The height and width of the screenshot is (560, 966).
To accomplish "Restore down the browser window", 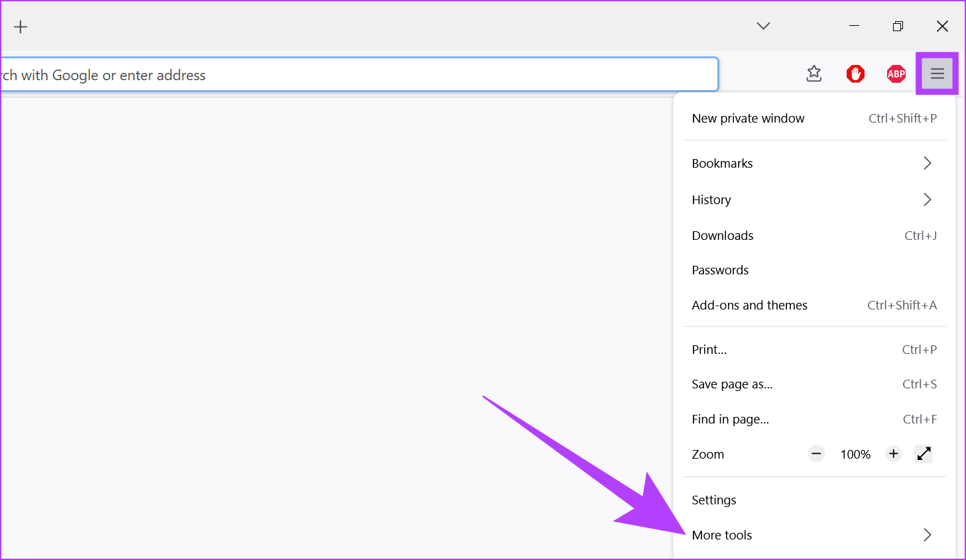I will point(898,26).
